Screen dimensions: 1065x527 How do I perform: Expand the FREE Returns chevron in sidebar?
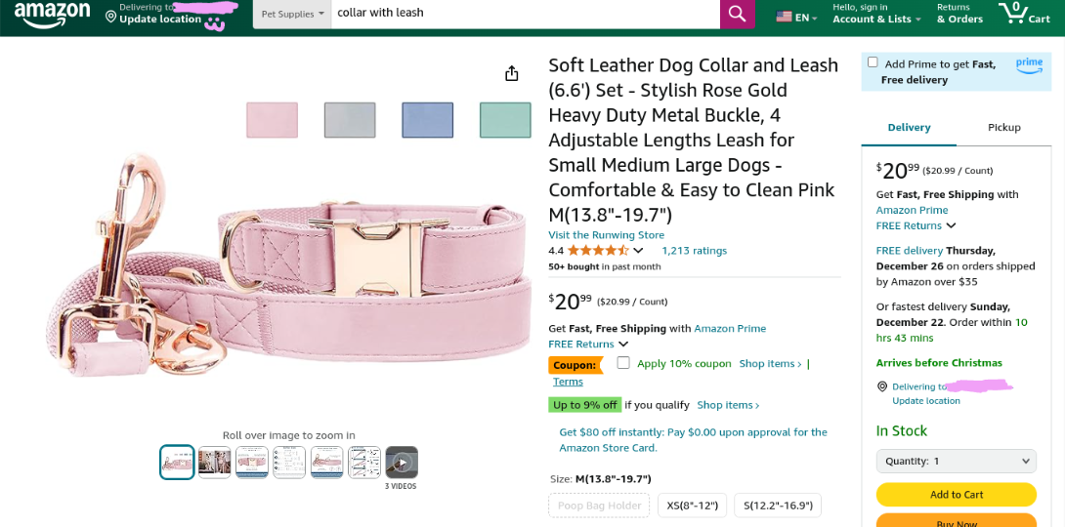click(951, 225)
